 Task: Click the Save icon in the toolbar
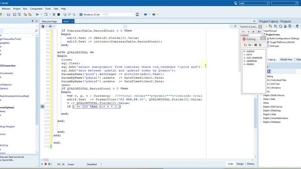(x=8, y=15)
